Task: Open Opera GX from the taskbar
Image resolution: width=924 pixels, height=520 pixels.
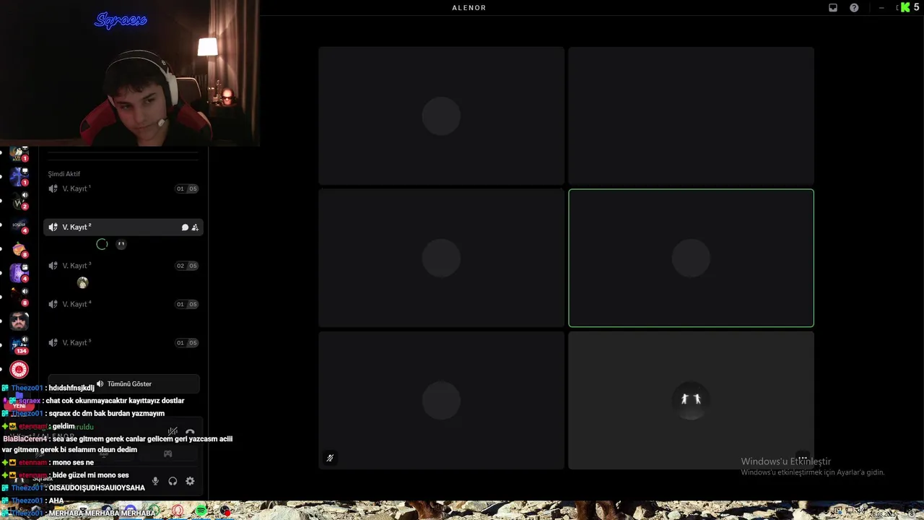Action: click(178, 511)
